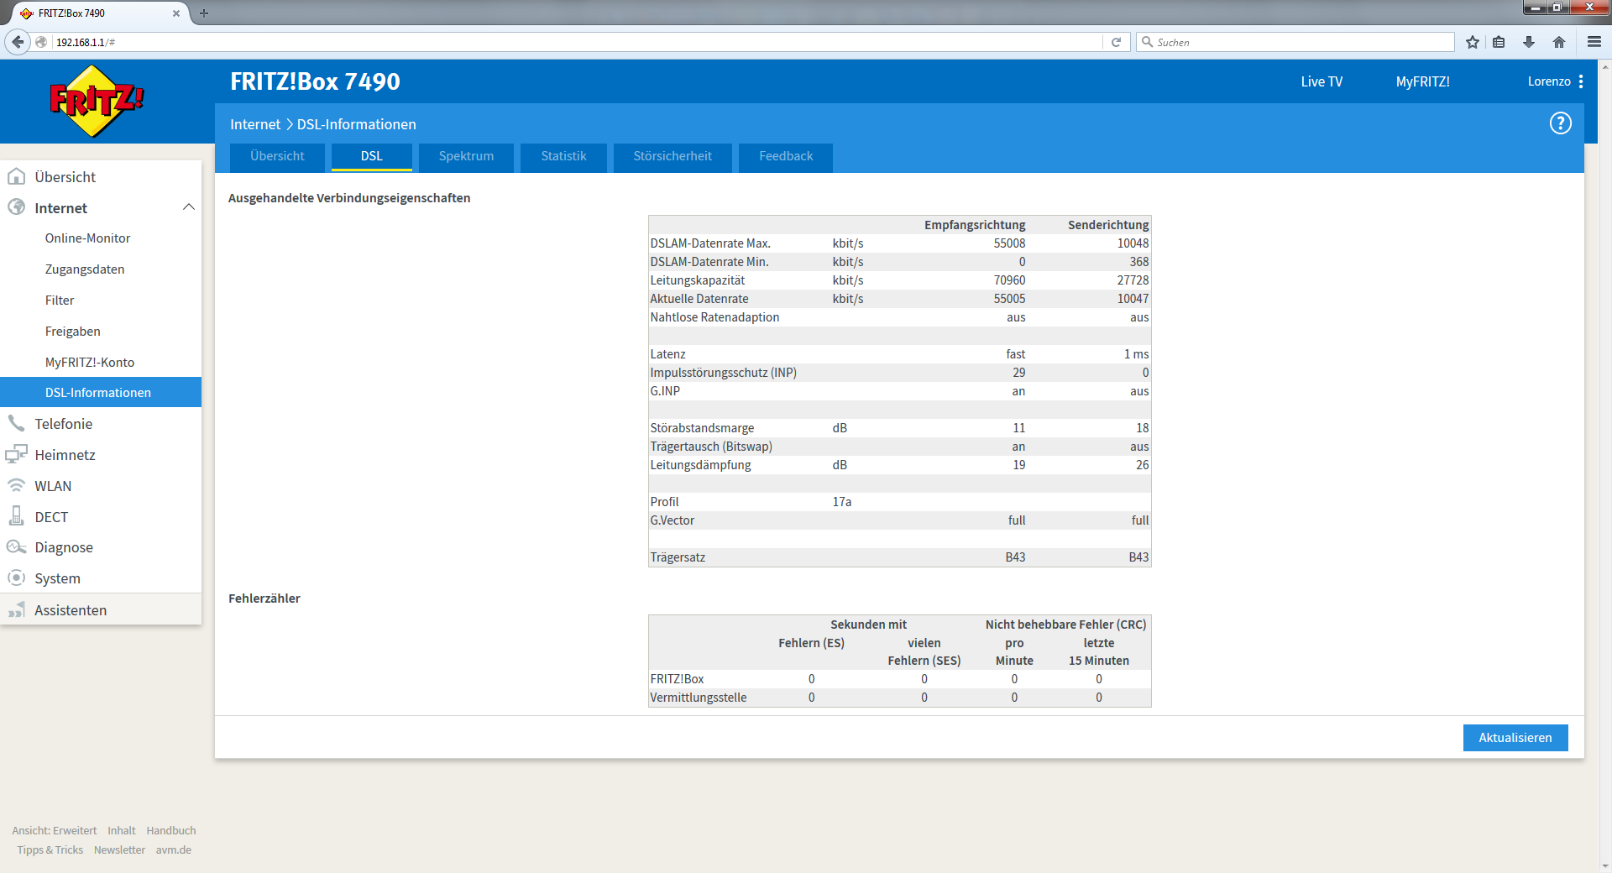
Task: Open the browser hamburger menu
Action: (x=1594, y=42)
